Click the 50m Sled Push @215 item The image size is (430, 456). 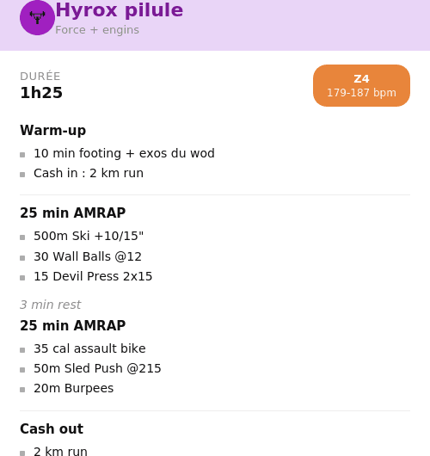(97, 368)
